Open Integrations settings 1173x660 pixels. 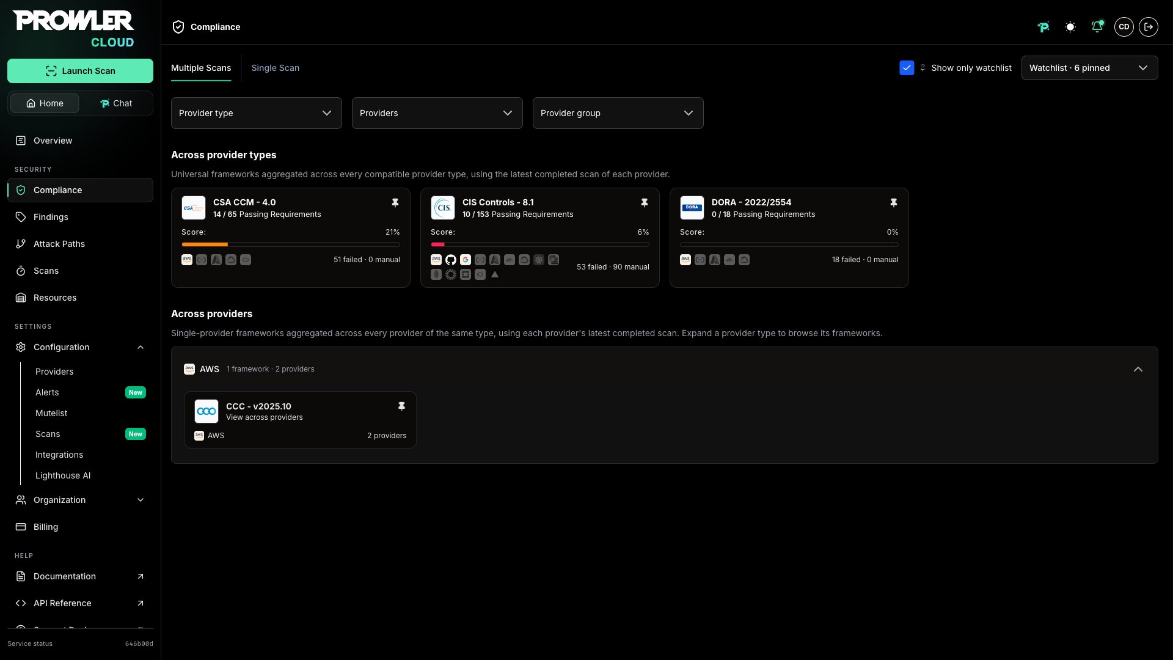[x=59, y=455]
